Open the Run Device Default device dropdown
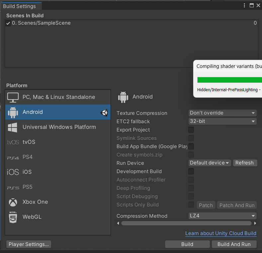262x253 pixels. click(210, 163)
